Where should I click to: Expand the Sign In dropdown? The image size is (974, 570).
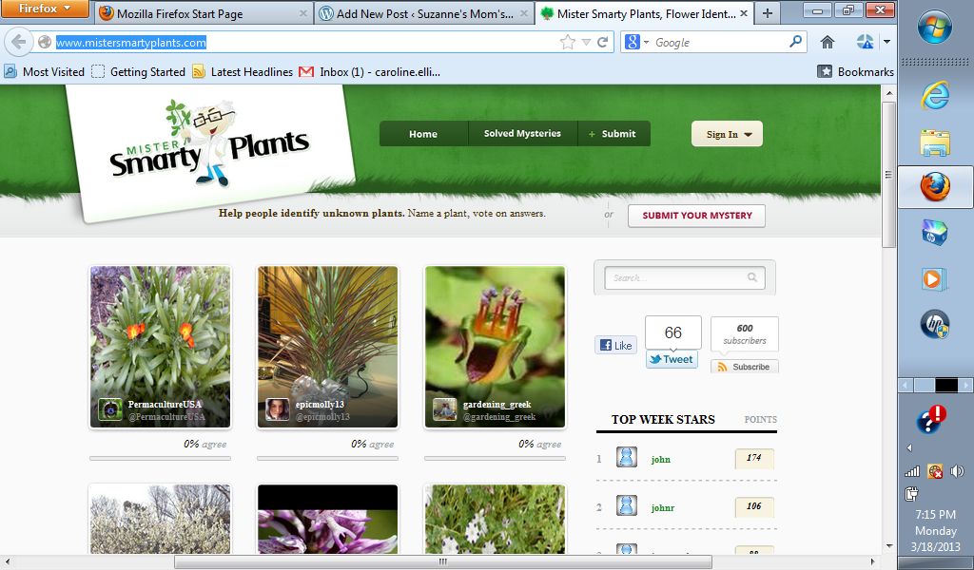(727, 134)
